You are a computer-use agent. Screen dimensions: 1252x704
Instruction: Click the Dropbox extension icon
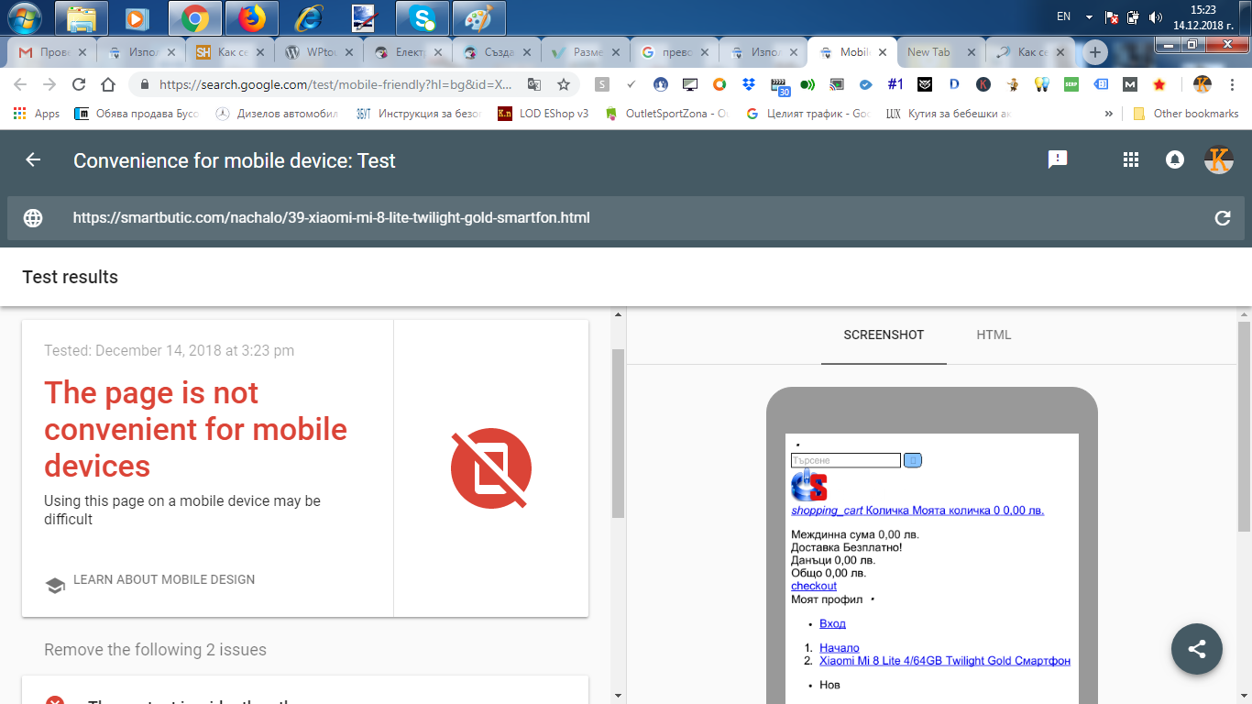click(749, 84)
